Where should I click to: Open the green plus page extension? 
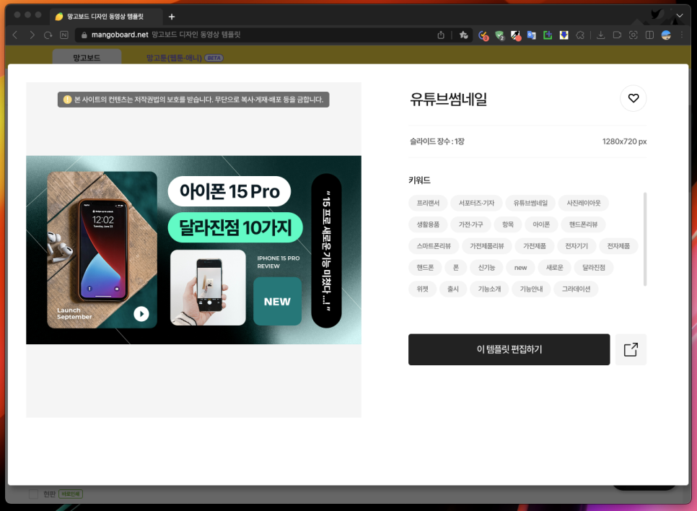tap(548, 35)
